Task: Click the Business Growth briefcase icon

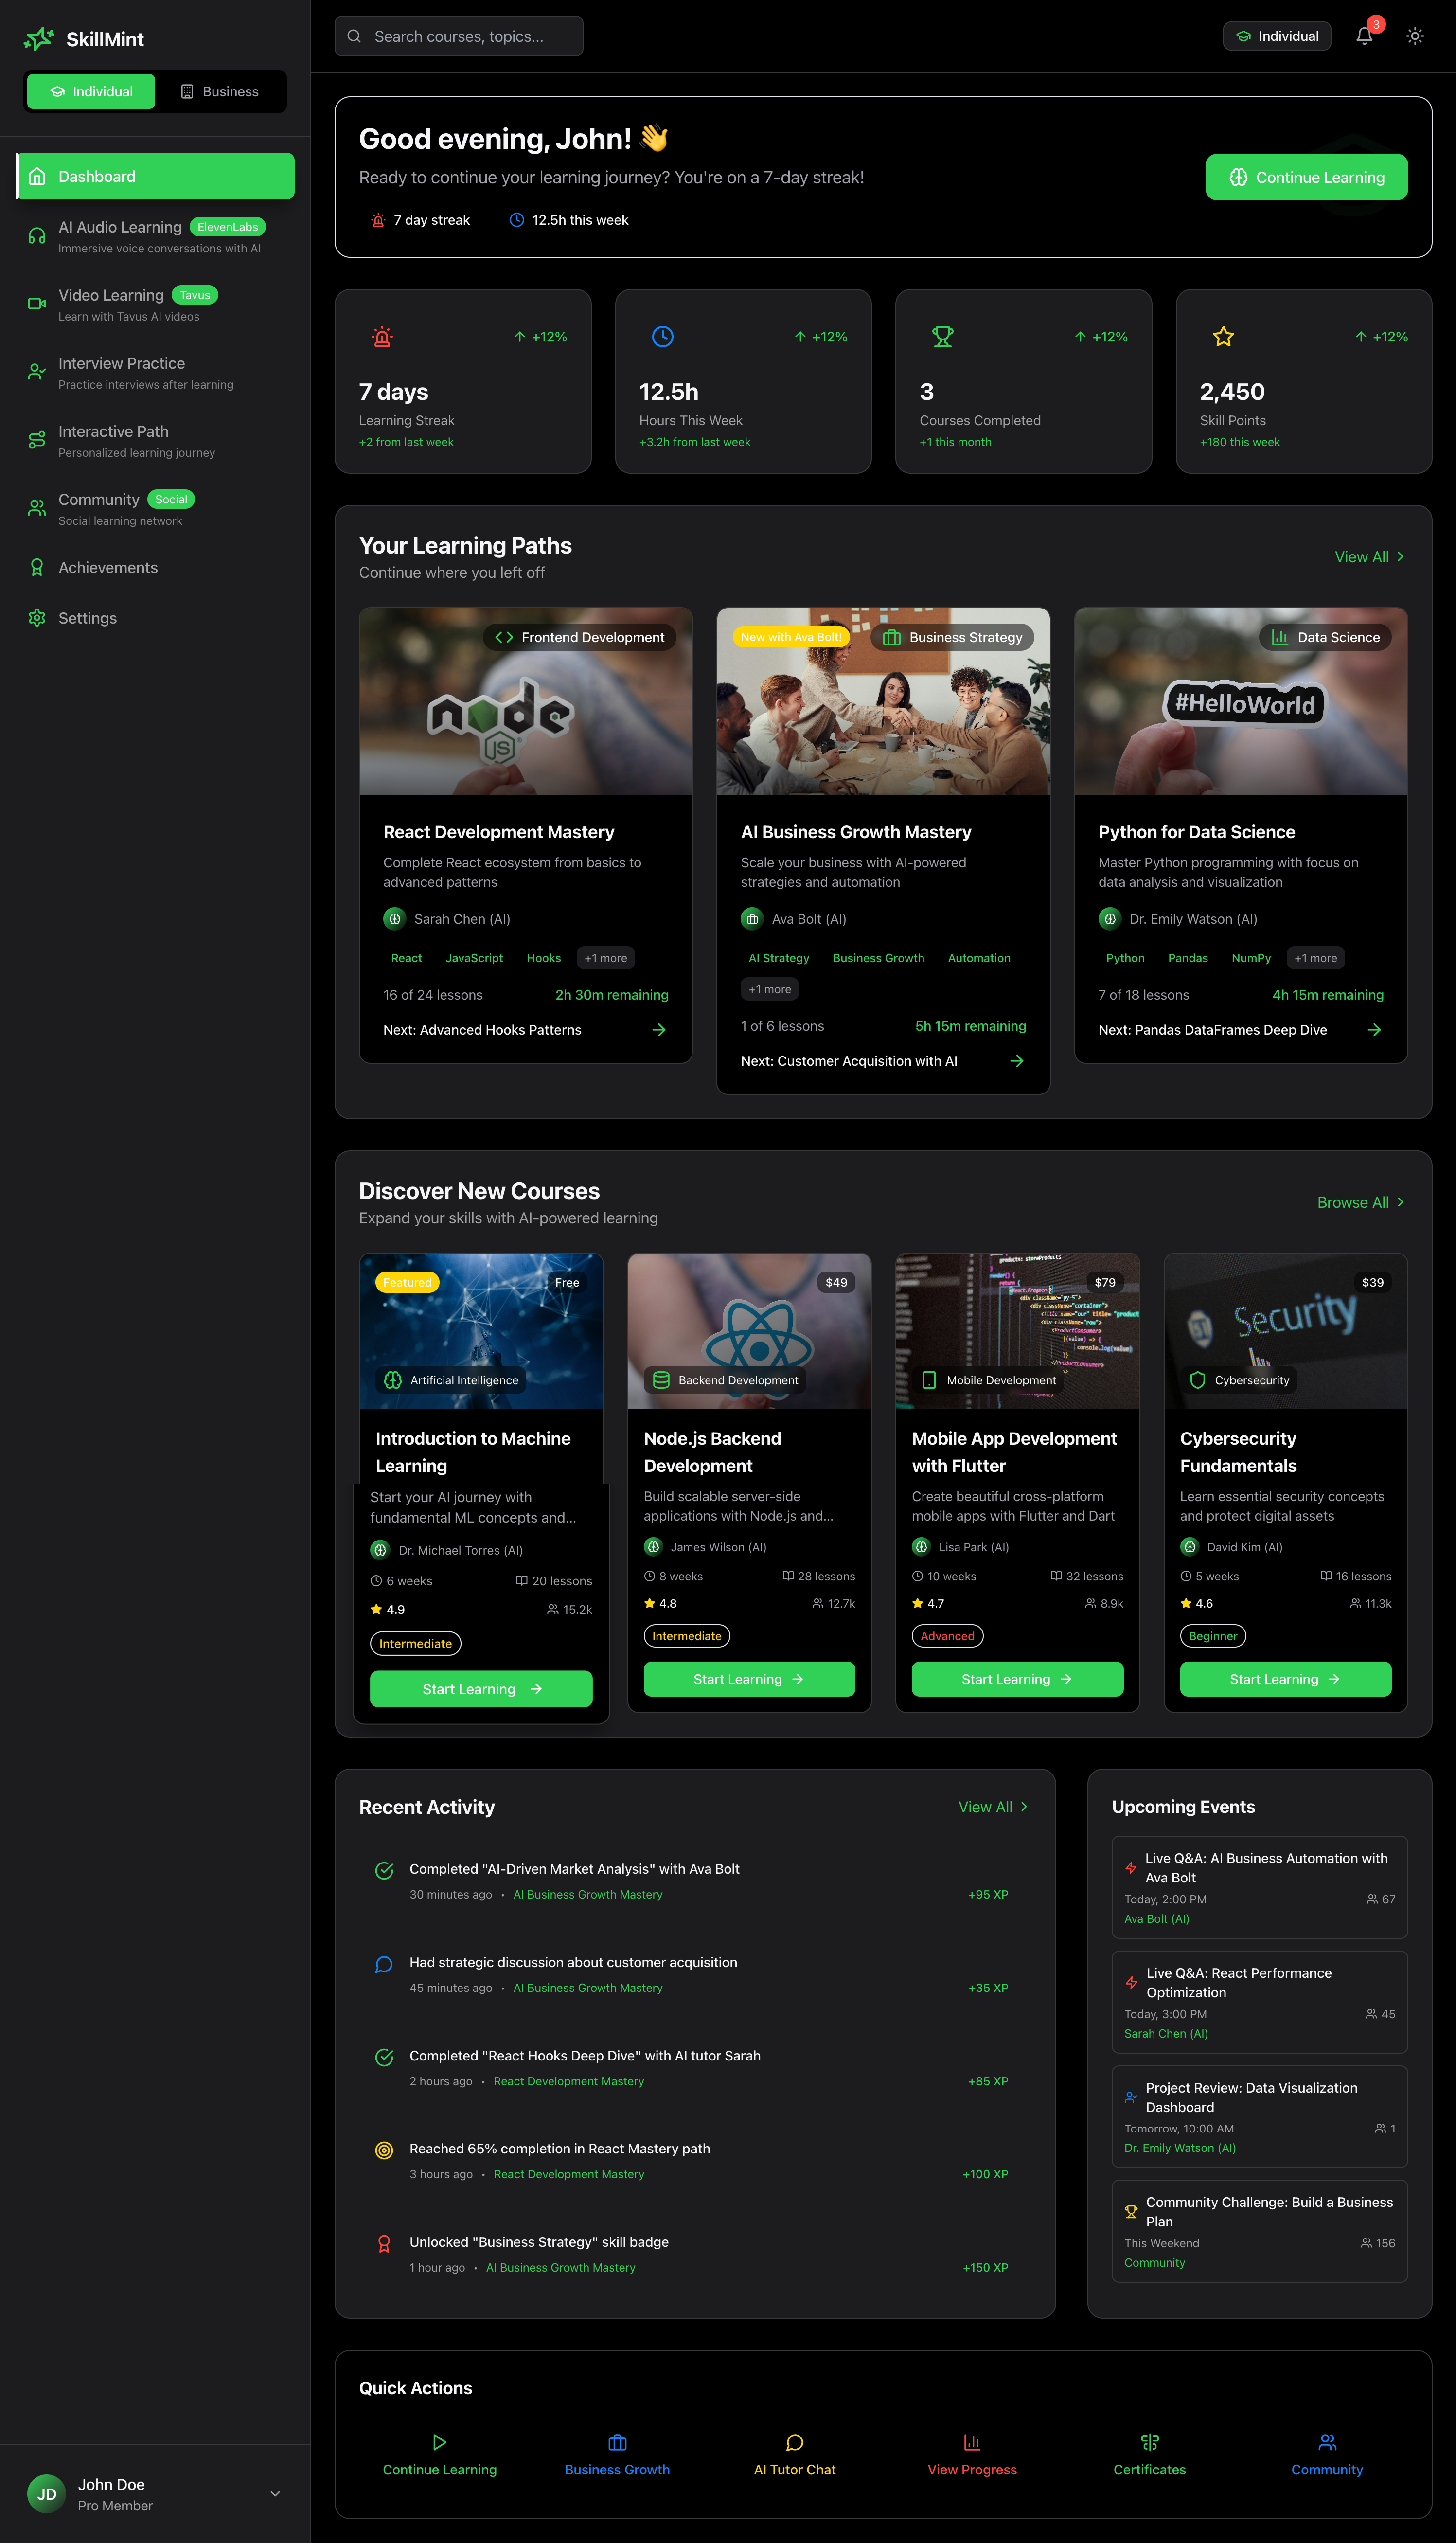Action: click(617, 2442)
